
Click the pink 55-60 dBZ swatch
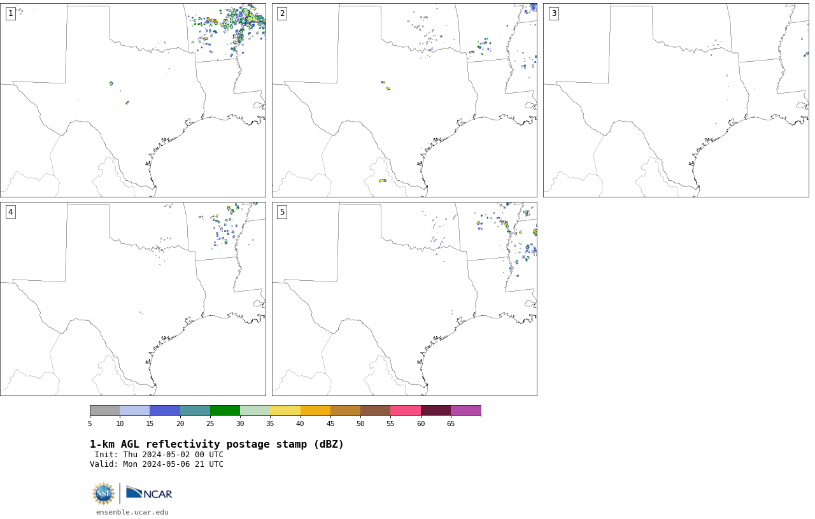406,410
